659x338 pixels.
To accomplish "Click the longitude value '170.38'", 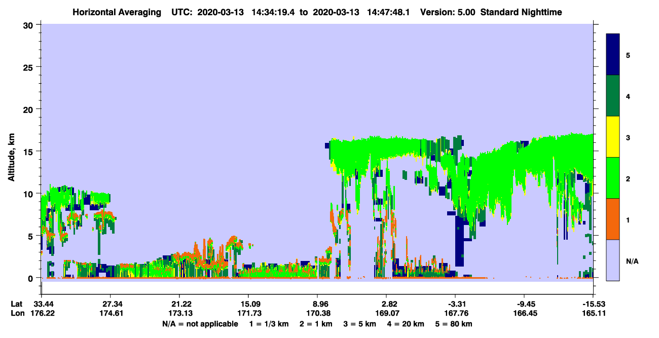I will [317, 314].
